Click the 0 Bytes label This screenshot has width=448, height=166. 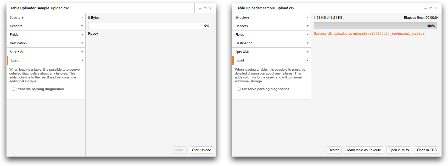click(x=94, y=18)
